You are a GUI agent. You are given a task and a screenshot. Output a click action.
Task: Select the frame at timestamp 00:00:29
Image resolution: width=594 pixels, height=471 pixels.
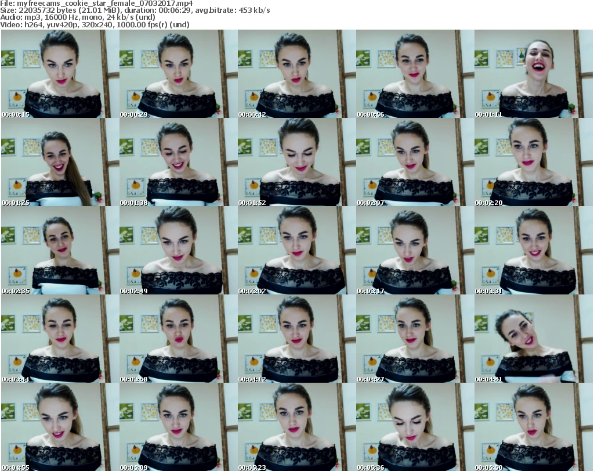click(x=179, y=74)
